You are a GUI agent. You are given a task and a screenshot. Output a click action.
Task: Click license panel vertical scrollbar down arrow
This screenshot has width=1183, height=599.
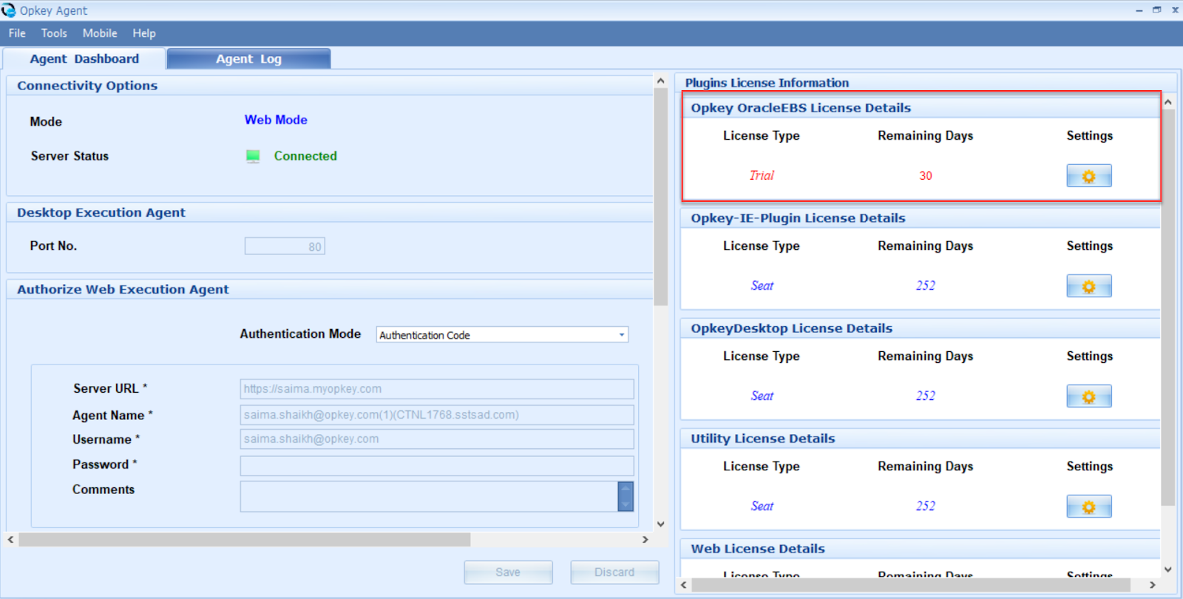pyautogui.click(x=1168, y=569)
